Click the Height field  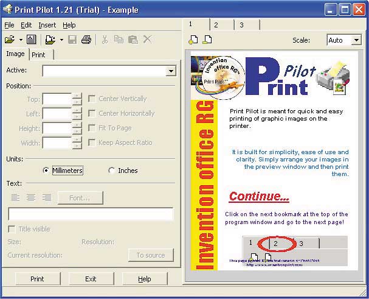pyautogui.click(x=57, y=128)
